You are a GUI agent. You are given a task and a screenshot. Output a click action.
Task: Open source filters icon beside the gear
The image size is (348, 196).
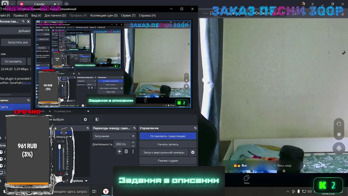pyautogui.click(x=97, y=119)
